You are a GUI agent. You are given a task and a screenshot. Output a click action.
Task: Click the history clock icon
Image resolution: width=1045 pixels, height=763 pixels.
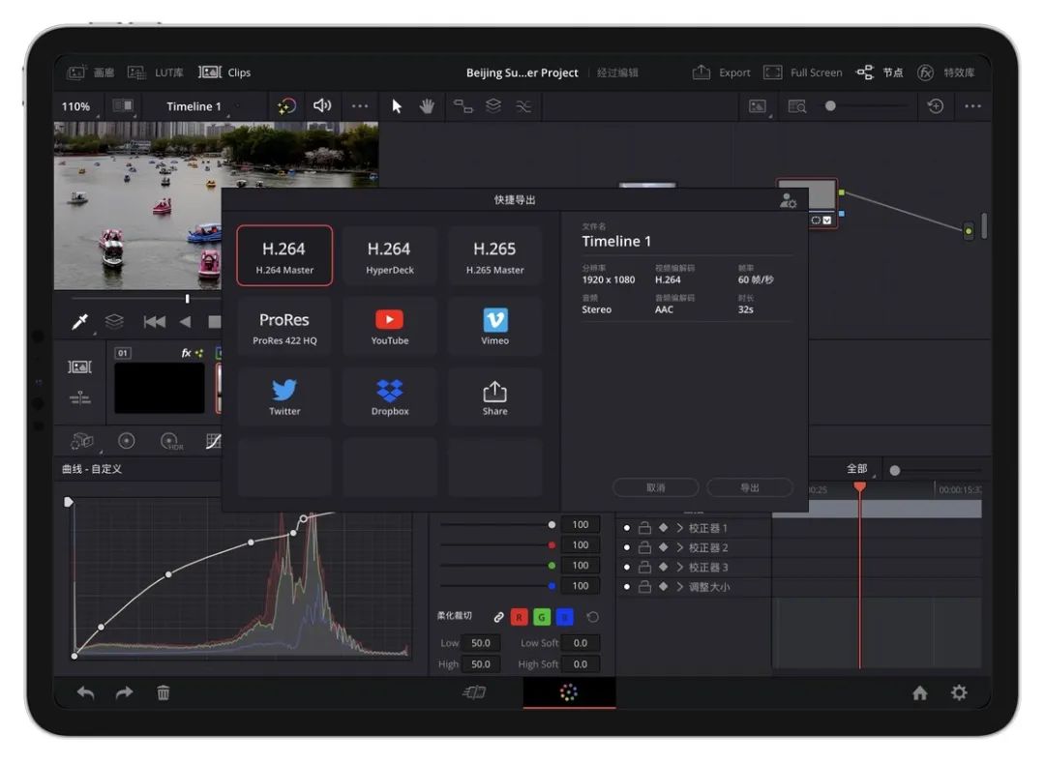tap(936, 105)
